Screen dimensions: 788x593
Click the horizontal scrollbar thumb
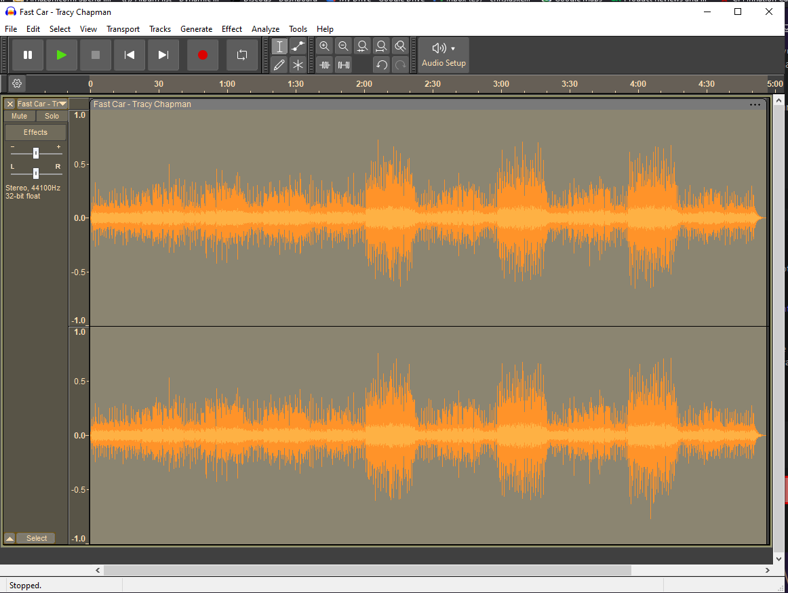(368, 570)
